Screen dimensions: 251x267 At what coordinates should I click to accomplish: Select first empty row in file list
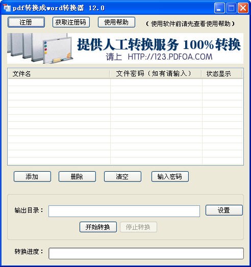point(125,83)
